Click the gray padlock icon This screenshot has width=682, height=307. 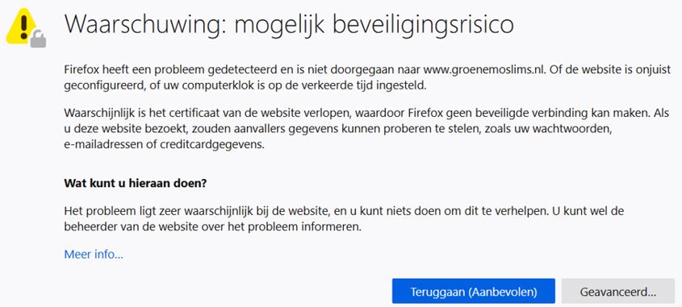(38, 39)
